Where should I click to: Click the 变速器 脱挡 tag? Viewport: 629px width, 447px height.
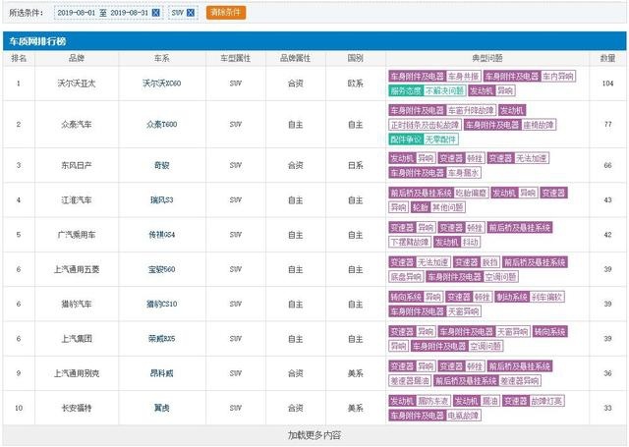[x=477, y=262]
